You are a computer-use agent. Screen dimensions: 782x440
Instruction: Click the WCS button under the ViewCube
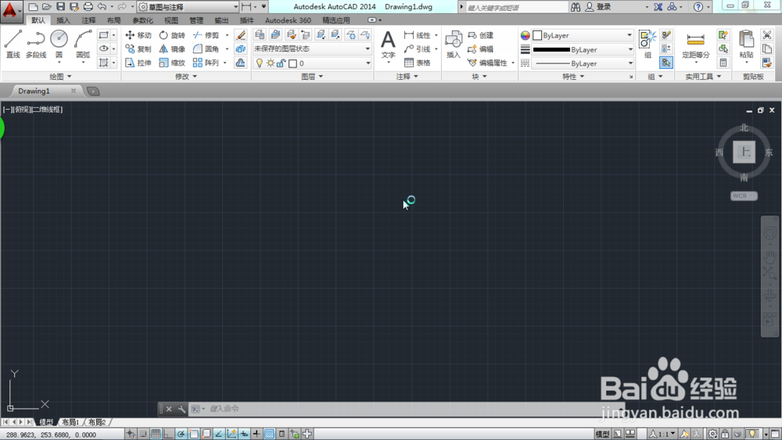pos(744,196)
